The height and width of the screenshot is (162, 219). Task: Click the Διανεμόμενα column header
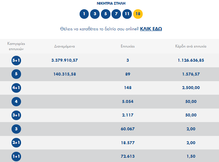point(64,47)
